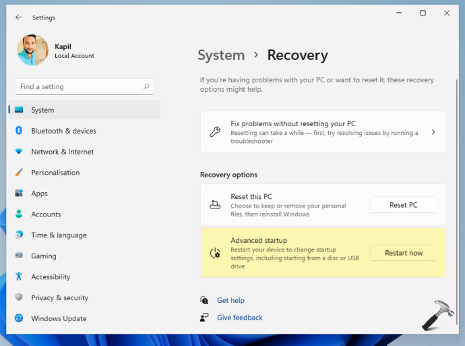Go to Time & language settings
The width and height of the screenshot is (465, 346).
coord(59,235)
